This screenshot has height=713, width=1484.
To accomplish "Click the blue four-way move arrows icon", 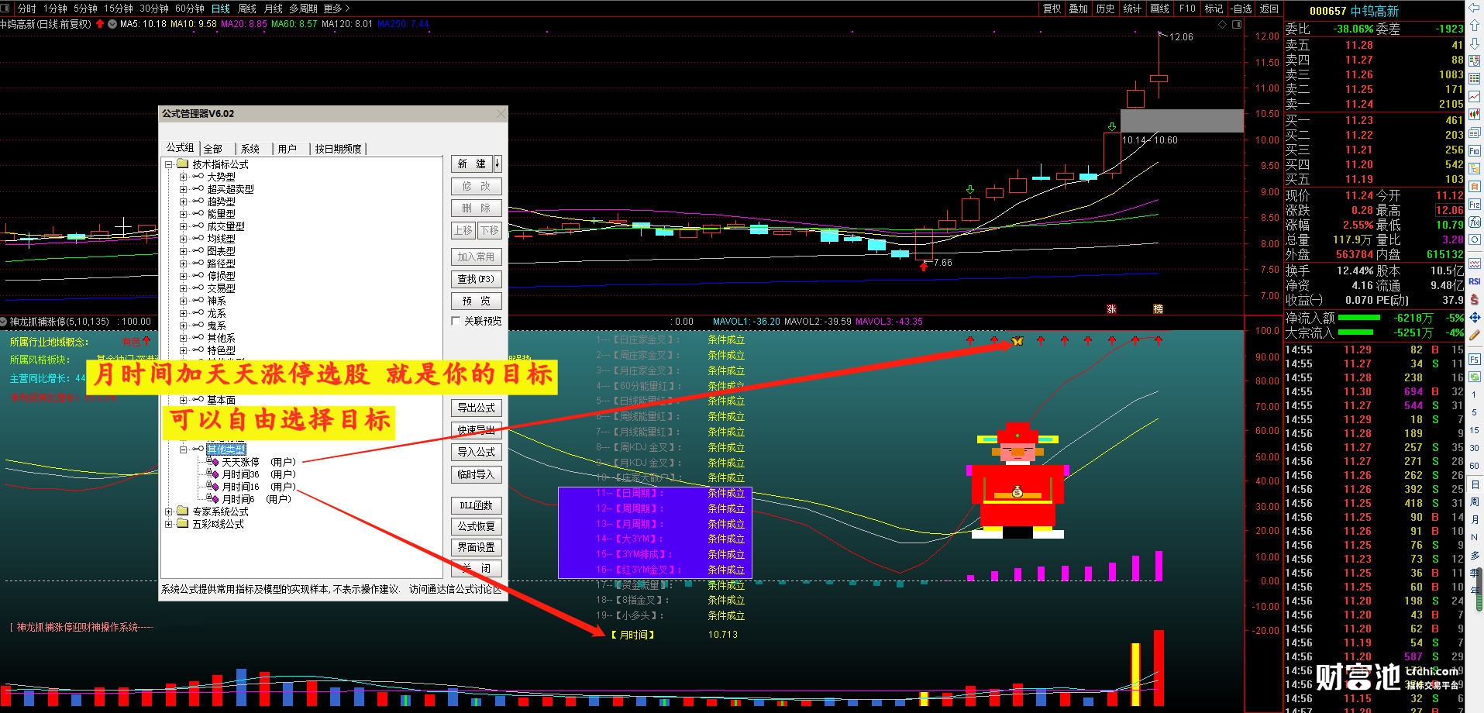I will (x=1474, y=317).
